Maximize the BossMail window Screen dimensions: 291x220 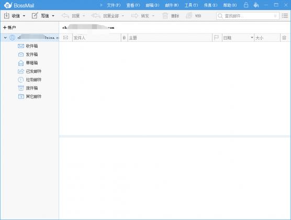point(276,5)
